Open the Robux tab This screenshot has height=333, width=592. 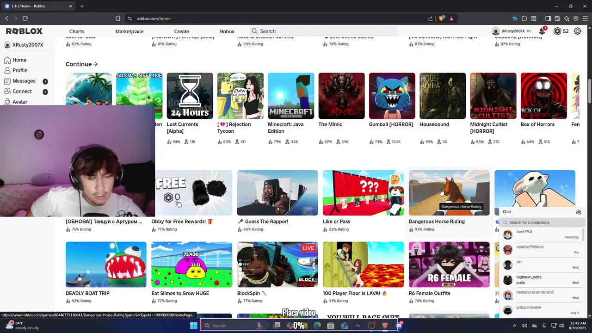227,31
